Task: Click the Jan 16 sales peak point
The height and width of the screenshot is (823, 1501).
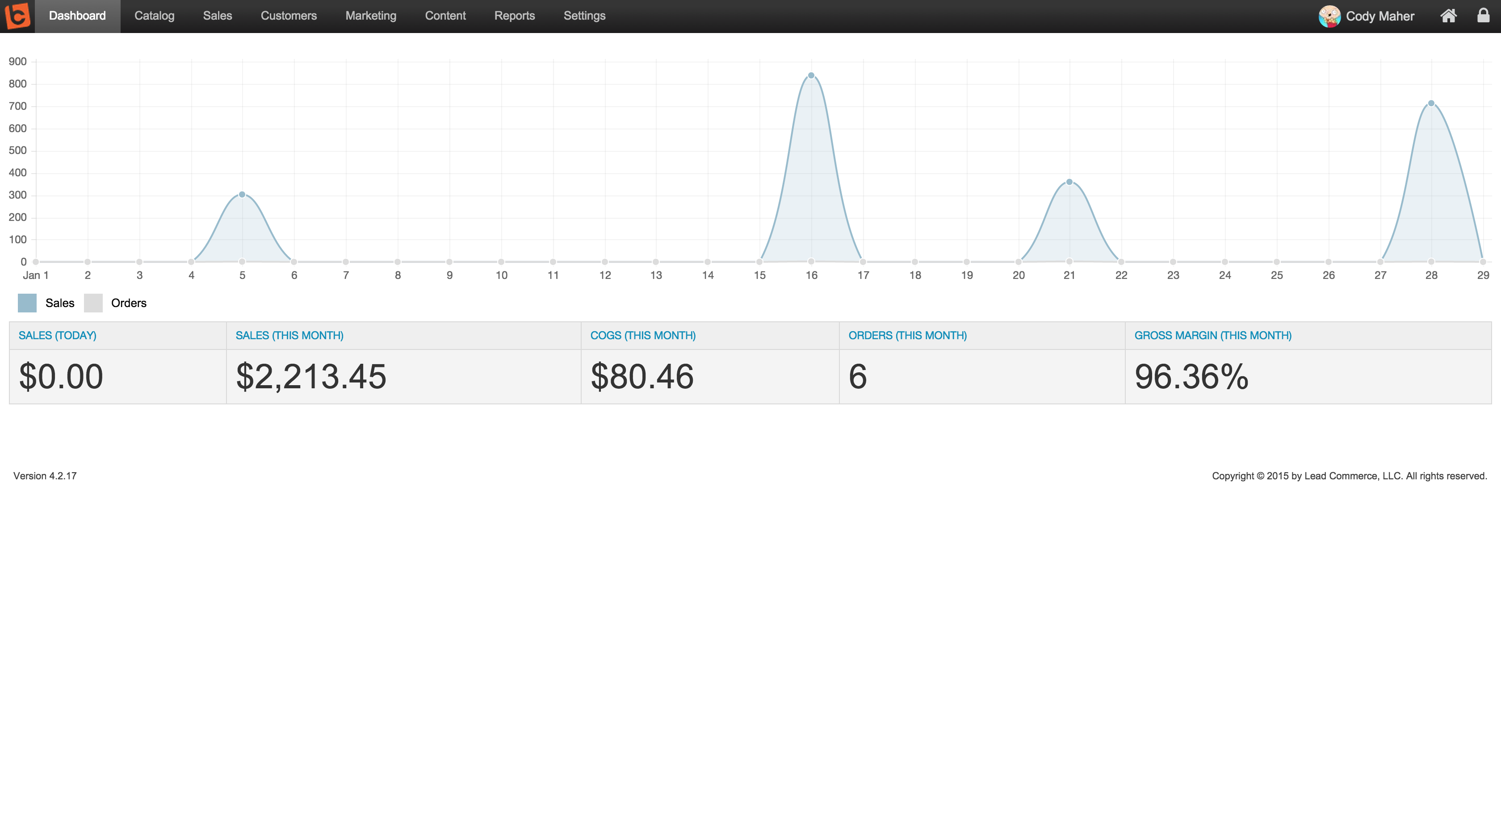Action: click(811, 76)
